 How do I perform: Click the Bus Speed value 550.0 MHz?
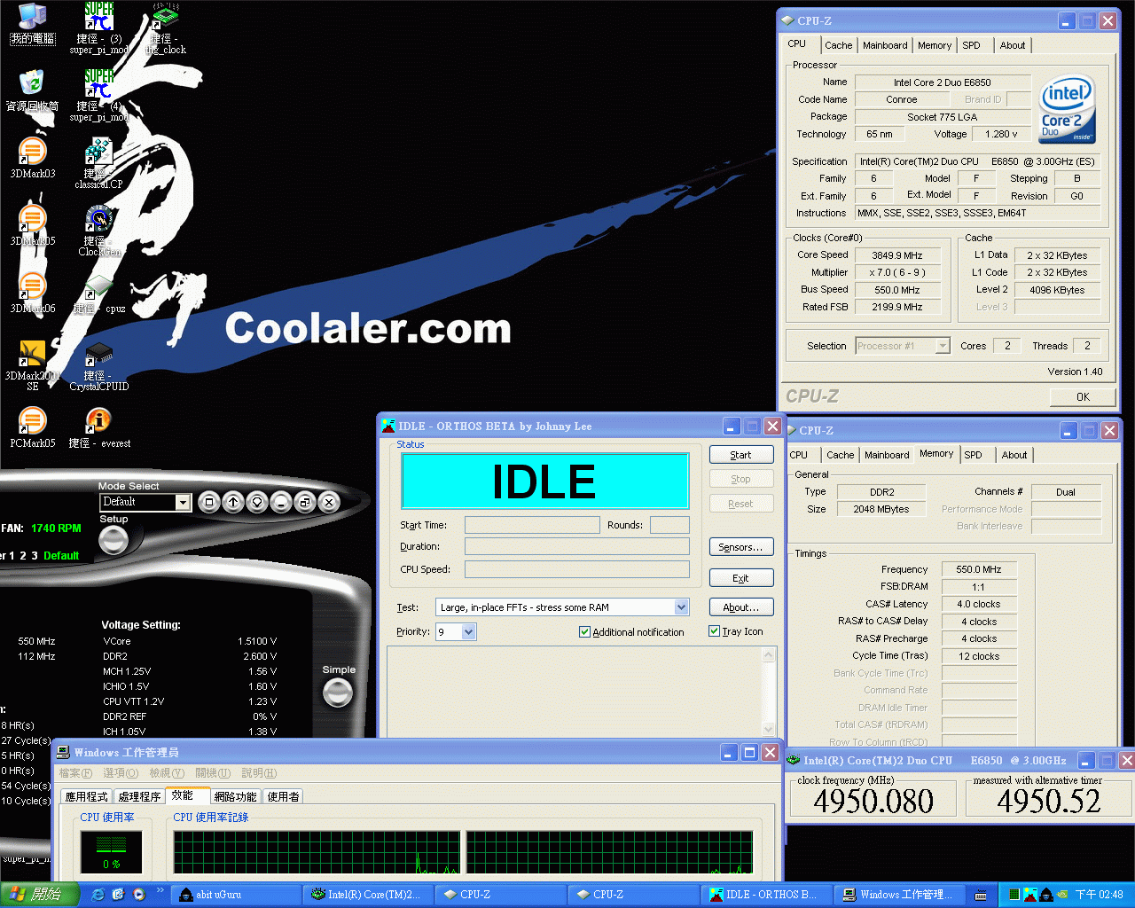[x=897, y=290]
